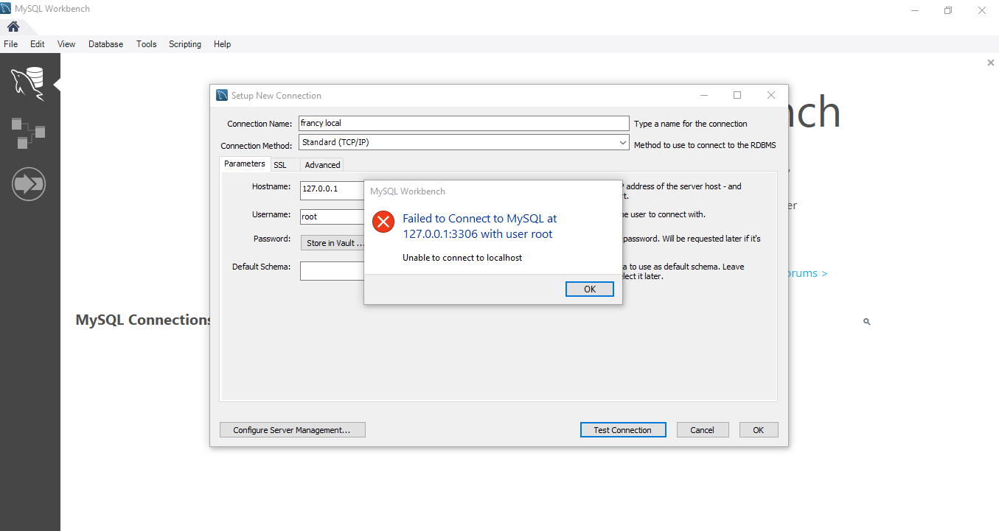Screen dimensions: 999x531
Task: Dismiss the error with OK button
Action: point(590,289)
